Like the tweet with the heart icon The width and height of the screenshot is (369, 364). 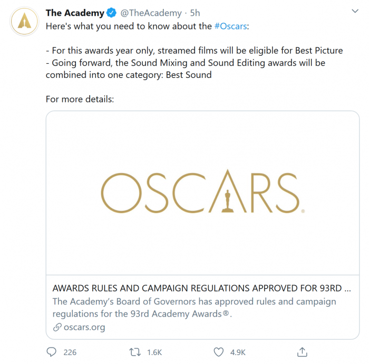219,352
